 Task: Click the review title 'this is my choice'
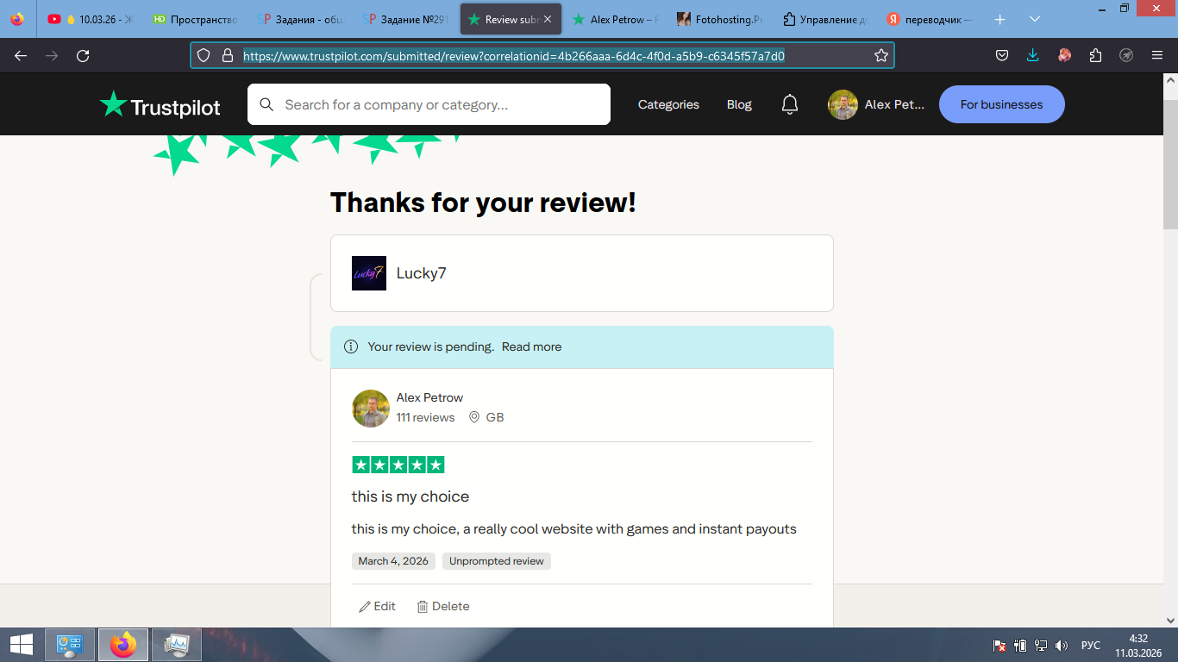pyautogui.click(x=410, y=496)
